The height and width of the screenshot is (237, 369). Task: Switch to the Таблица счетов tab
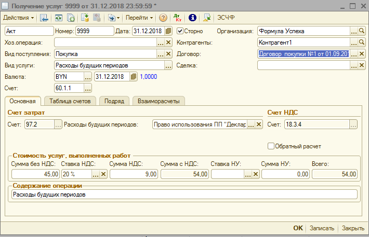coord(71,101)
